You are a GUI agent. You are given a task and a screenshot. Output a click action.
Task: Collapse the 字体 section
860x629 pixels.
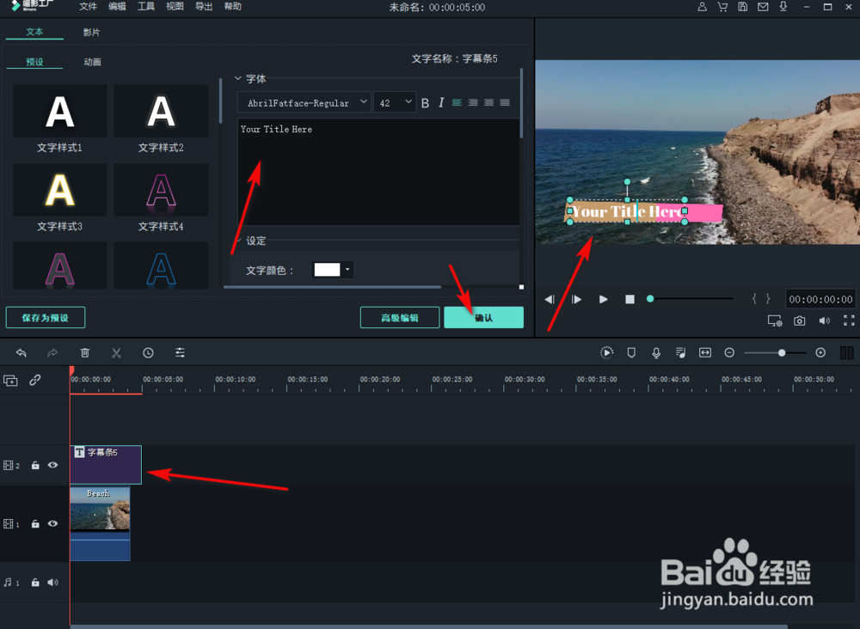pyautogui.click(x=238, y=78)
